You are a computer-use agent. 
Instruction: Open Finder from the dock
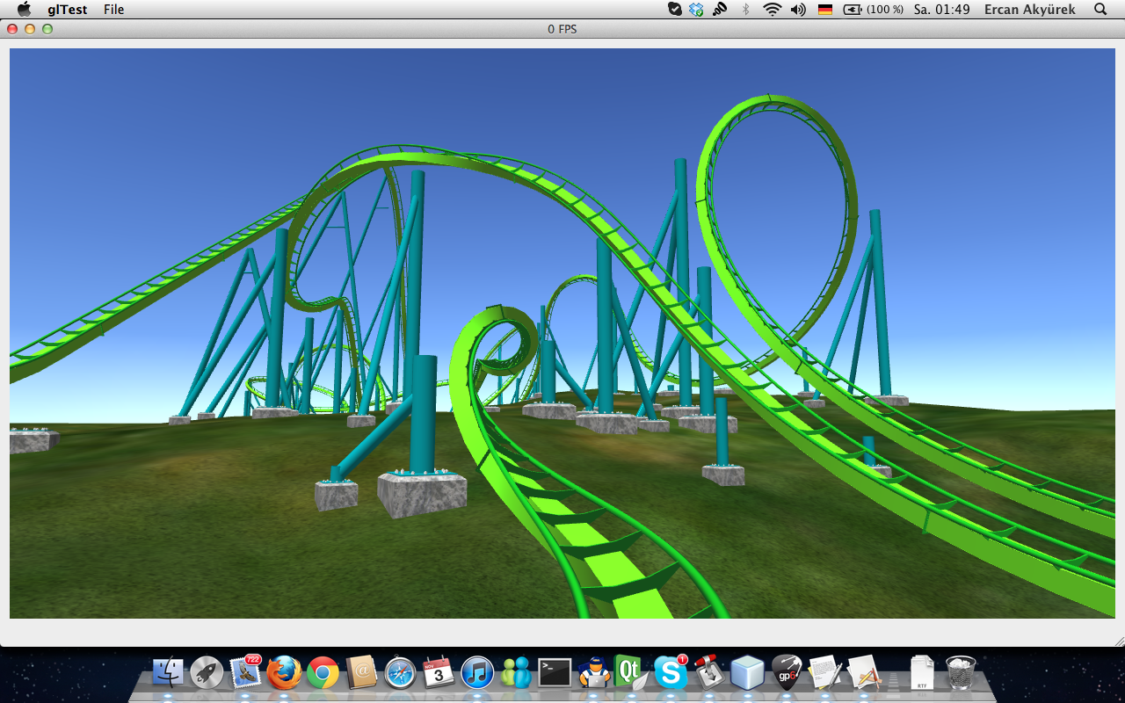coord(168,673)
